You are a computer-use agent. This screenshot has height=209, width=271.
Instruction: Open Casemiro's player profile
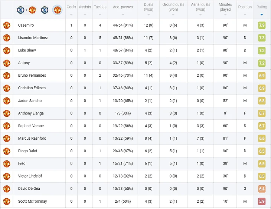26,25
